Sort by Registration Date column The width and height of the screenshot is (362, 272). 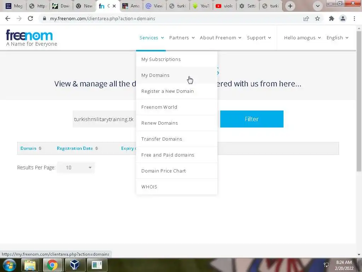point(75,148)
